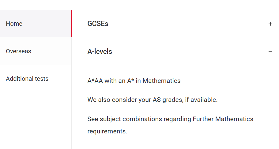Click the A-levels accordion heading
Image resolution: width=279 pixels, height=149 pixels.
click(100, 51)
